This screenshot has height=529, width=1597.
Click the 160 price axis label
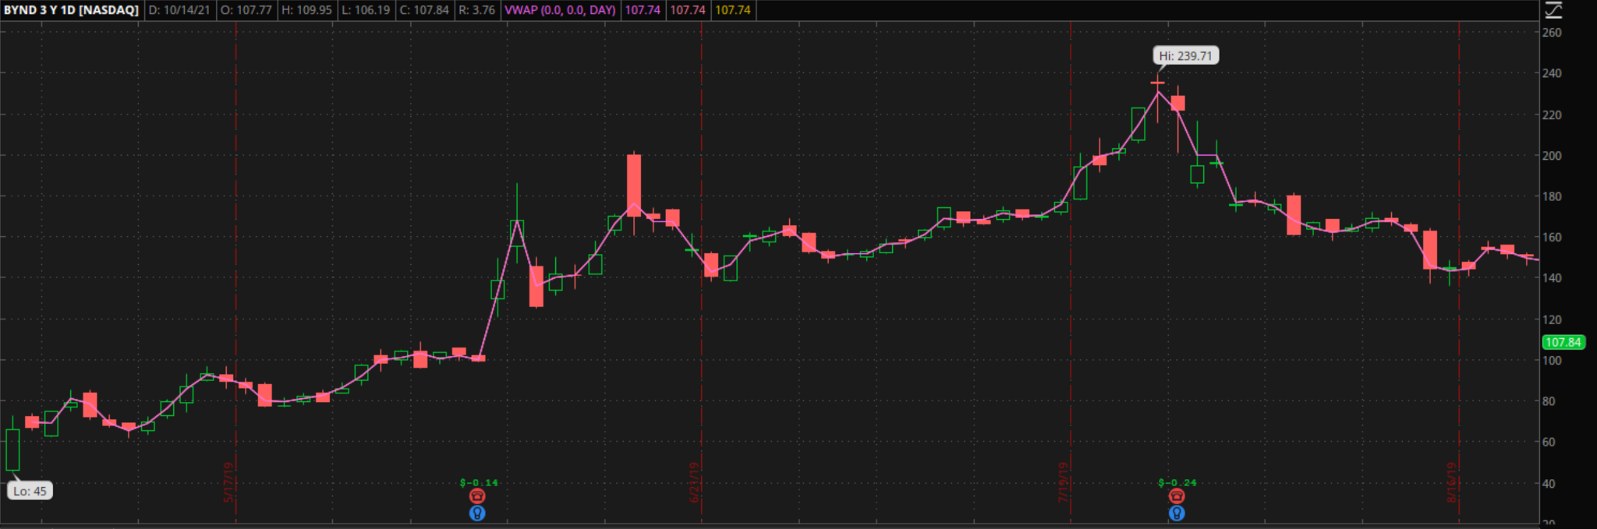tap(1552, 237)
